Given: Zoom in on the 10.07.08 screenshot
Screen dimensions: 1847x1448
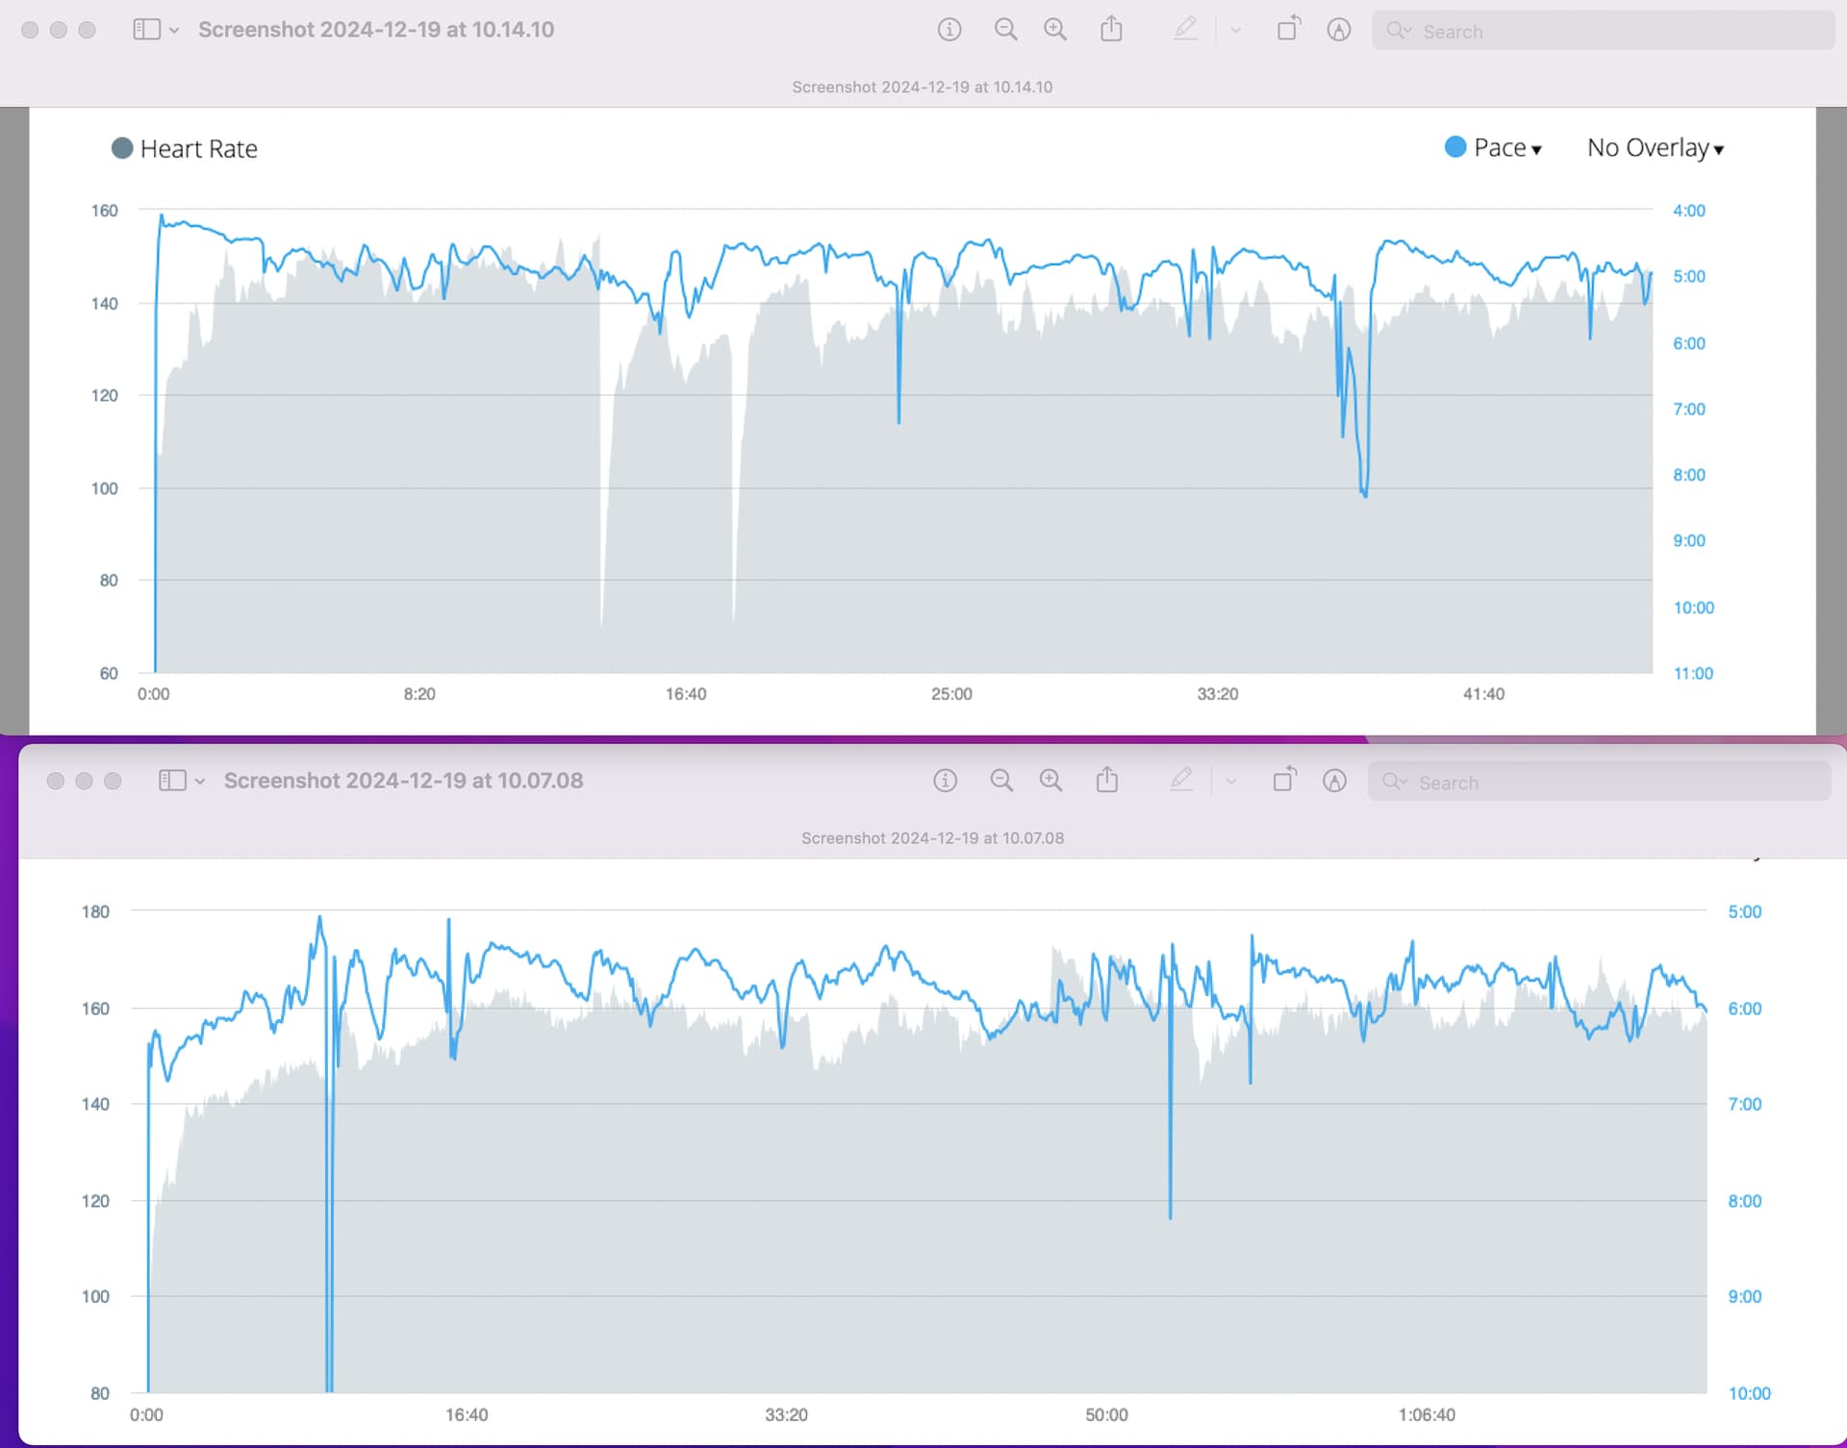Looking at the screenshot, I should pos(1050,781).
